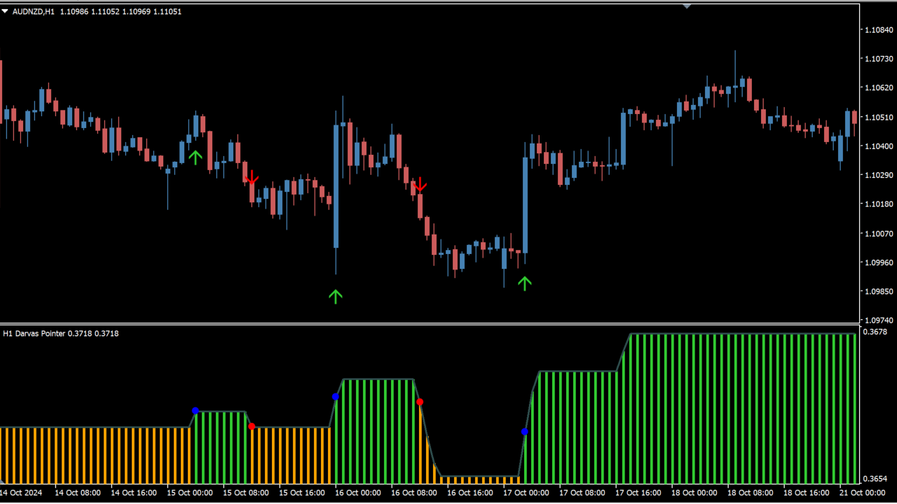Open the chart menu triangle beside AUDNZD,H1

6,11
